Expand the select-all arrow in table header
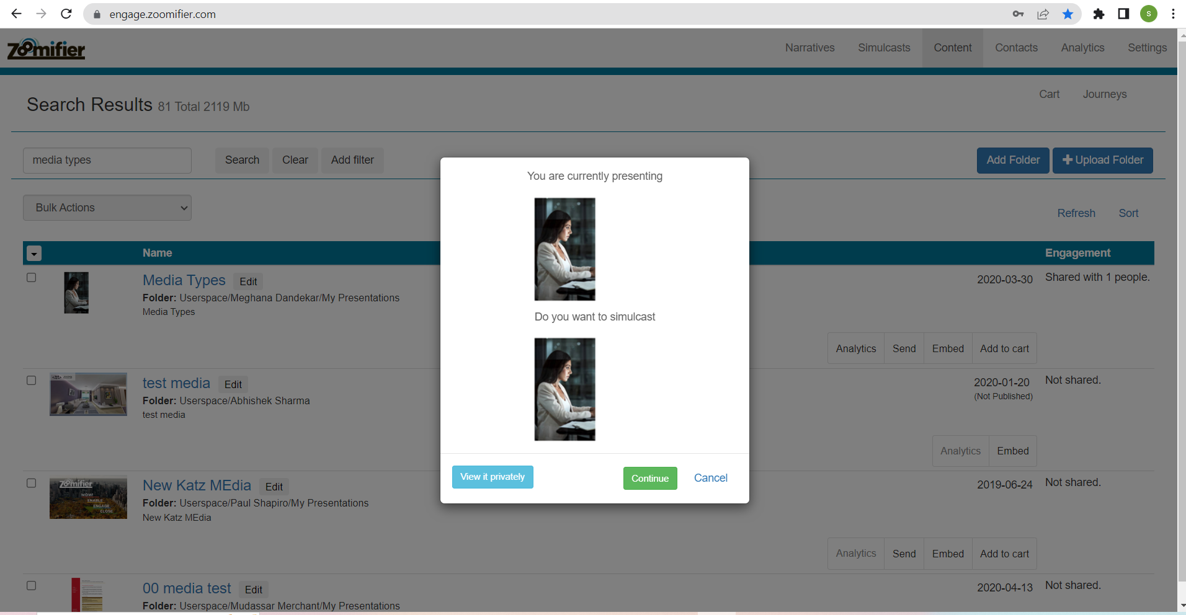The height and width of the screenshot is (615, 1186). (34, 254)
